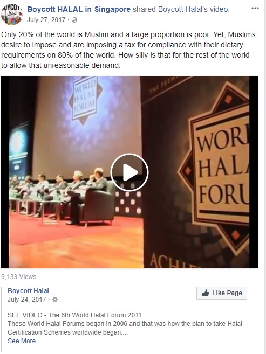Screen dimensions: 266x354
Task: Click the SEE VIDEO 6th World Halal Forum text
Action: pyautogui.click(x=74, y=315)
